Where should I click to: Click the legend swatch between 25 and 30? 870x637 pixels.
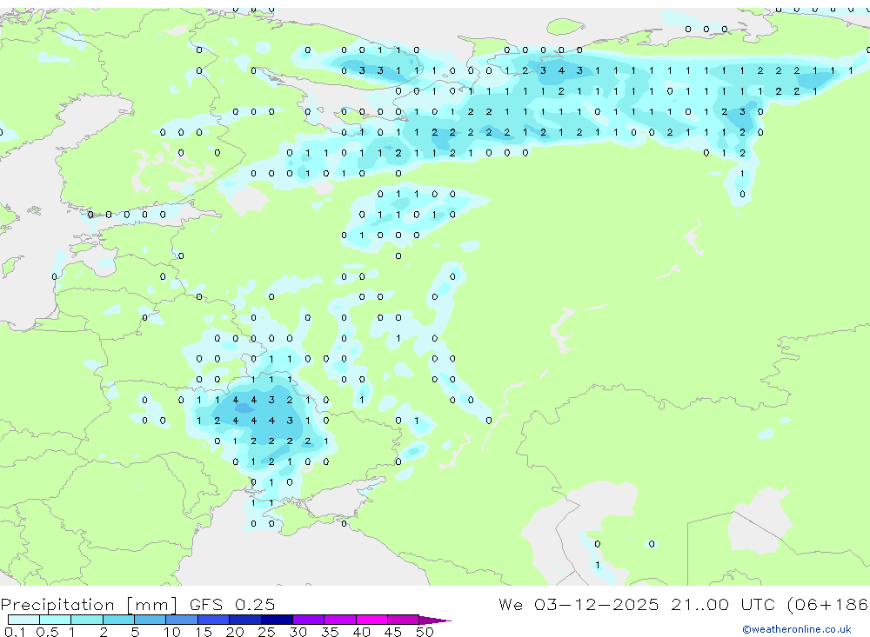click(277, 620)
